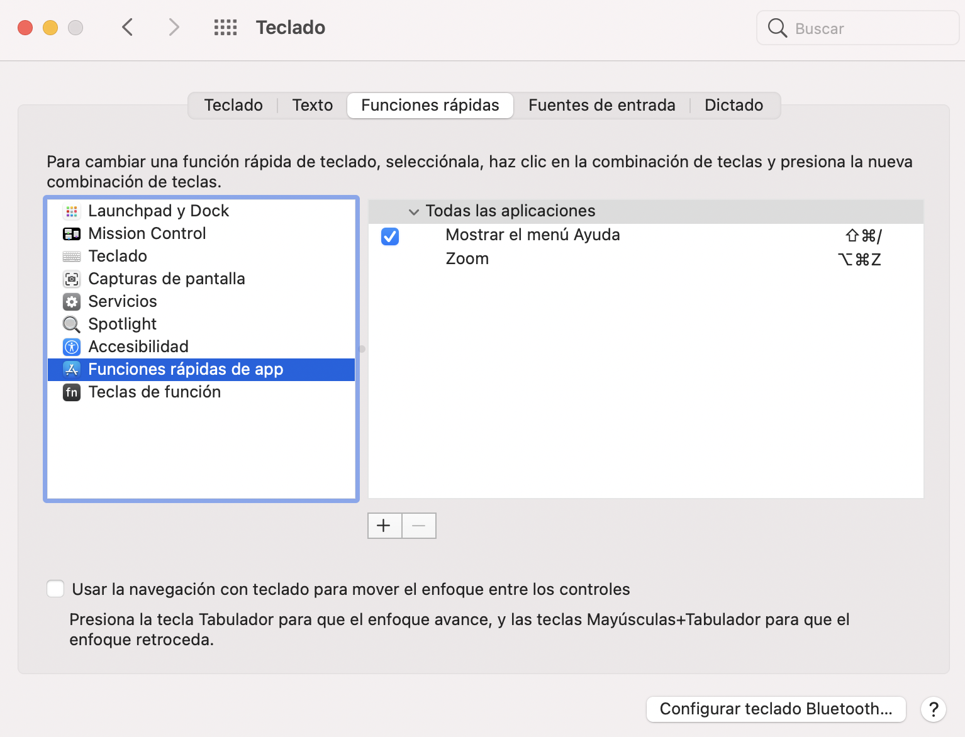This screenshot has width=965, height=737.
Task: Select the Teclas de función fn icon
Action: click(x=72, y=392)
